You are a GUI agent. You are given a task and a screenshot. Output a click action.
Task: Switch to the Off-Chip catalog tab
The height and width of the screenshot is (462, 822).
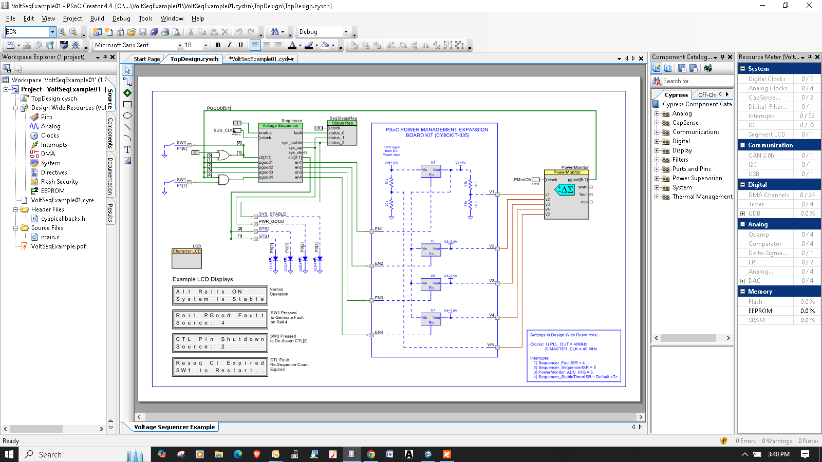tap(707, 95)
